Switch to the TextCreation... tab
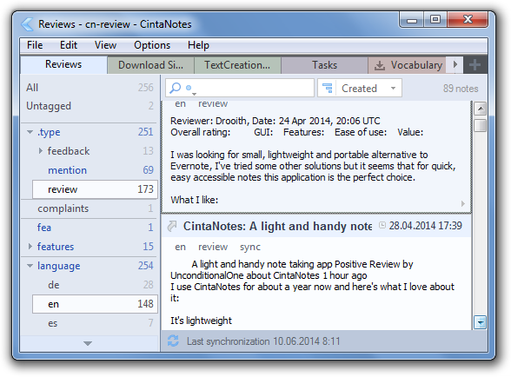Image resolution: width=511 pixels, height=377 pixels. pos(237,65)
